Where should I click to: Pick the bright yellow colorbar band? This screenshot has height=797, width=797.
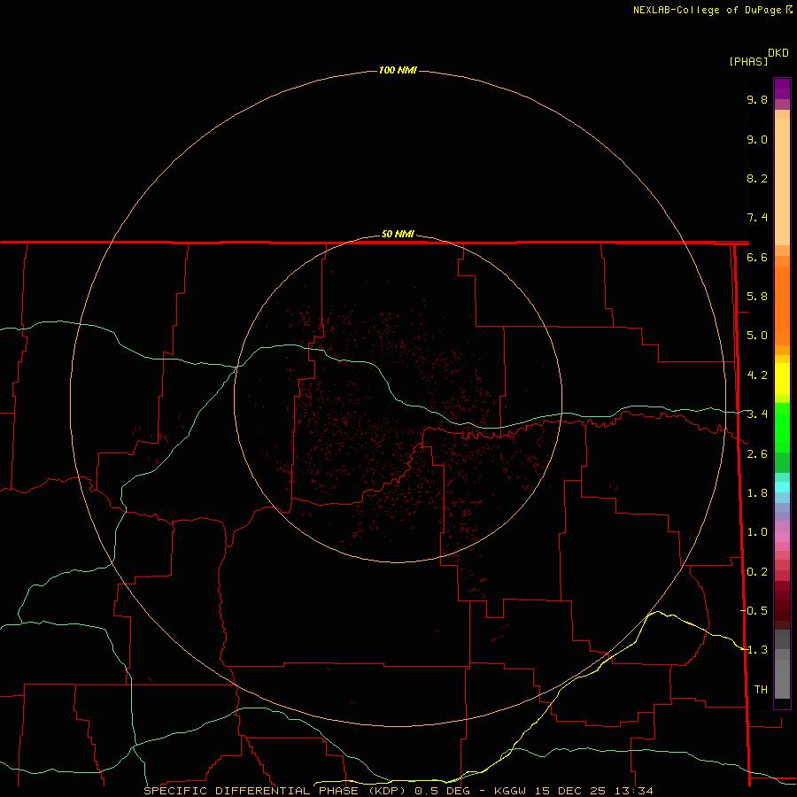click(782, 379)
